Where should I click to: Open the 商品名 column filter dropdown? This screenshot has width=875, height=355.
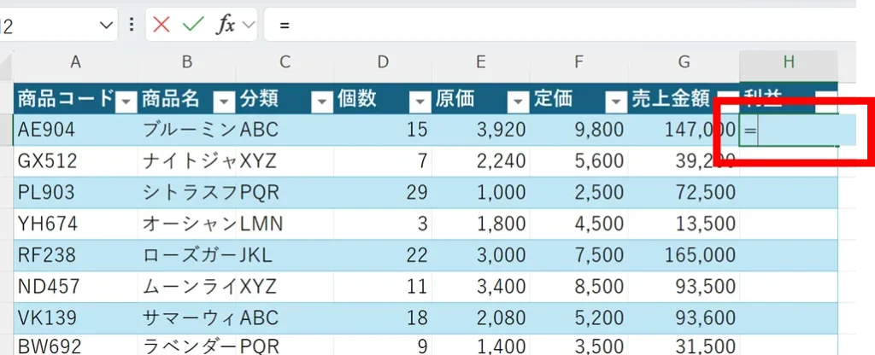pos(223,102)
